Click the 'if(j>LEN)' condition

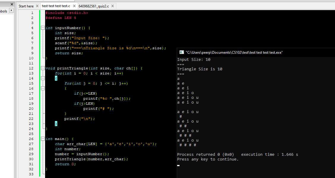(x=84, y=104)
